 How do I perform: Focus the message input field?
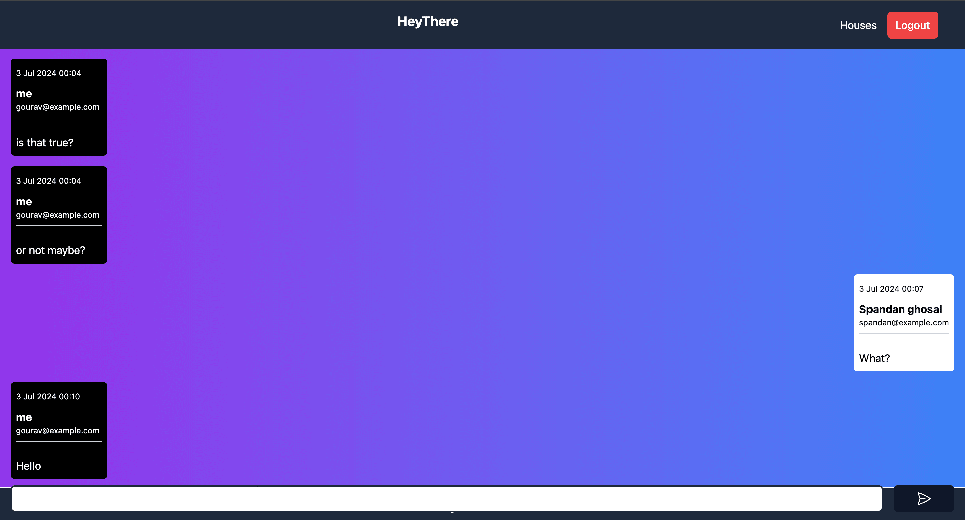[447, 498]
